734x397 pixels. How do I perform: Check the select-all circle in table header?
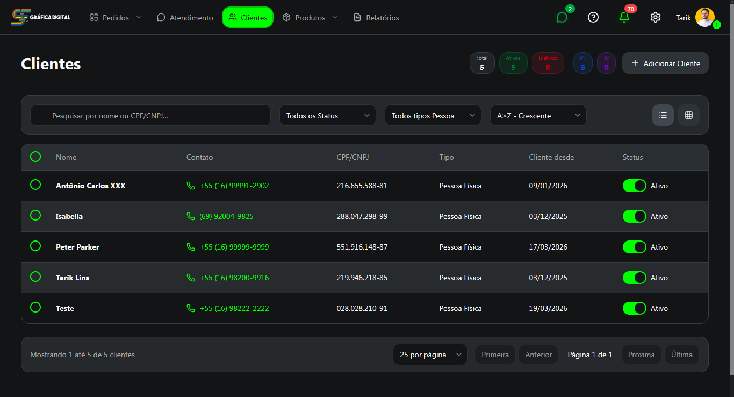pyautogui.click(x=35, y=157)
